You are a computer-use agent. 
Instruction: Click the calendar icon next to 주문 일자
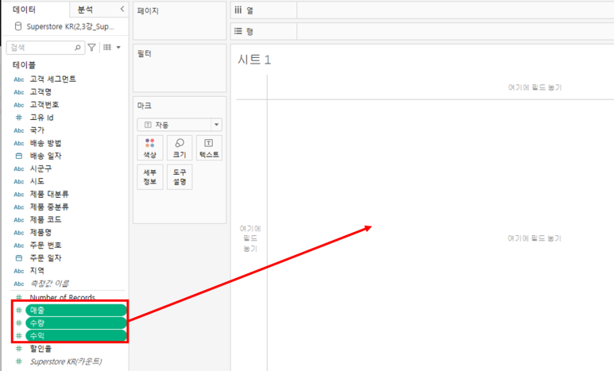[x=18, y=258]
